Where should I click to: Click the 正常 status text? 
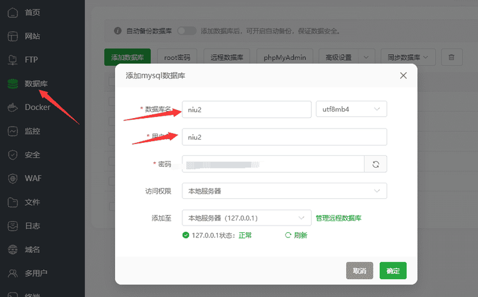click(x=245, y=235)
